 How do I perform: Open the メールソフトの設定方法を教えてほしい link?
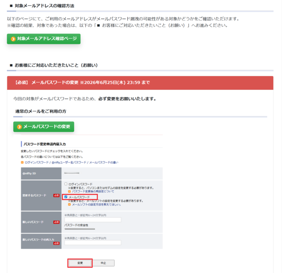(96, 204)
